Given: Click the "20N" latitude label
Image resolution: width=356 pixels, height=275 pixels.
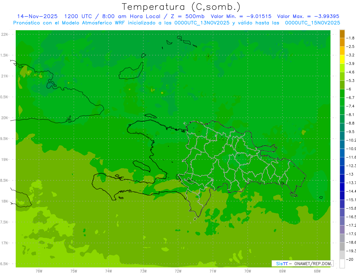Looking at the screenshot, I should point(5,118).
